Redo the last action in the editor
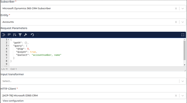Image resolution: width=187 pixels, height=103 pixels. pyautogui.click(x=38, y=35)
